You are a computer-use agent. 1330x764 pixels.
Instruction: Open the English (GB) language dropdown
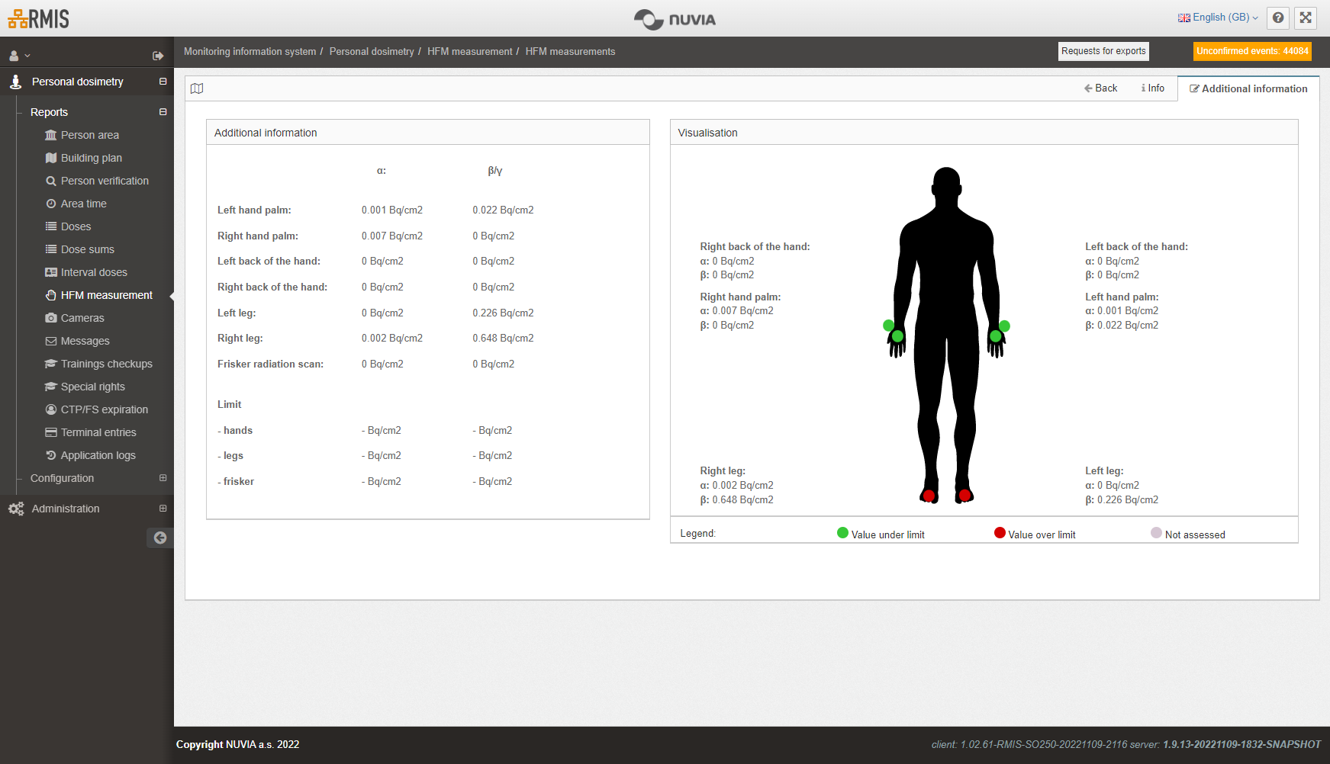1216,17
